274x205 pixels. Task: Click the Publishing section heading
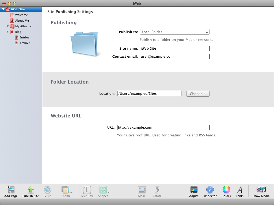click(x=64, y=23)
